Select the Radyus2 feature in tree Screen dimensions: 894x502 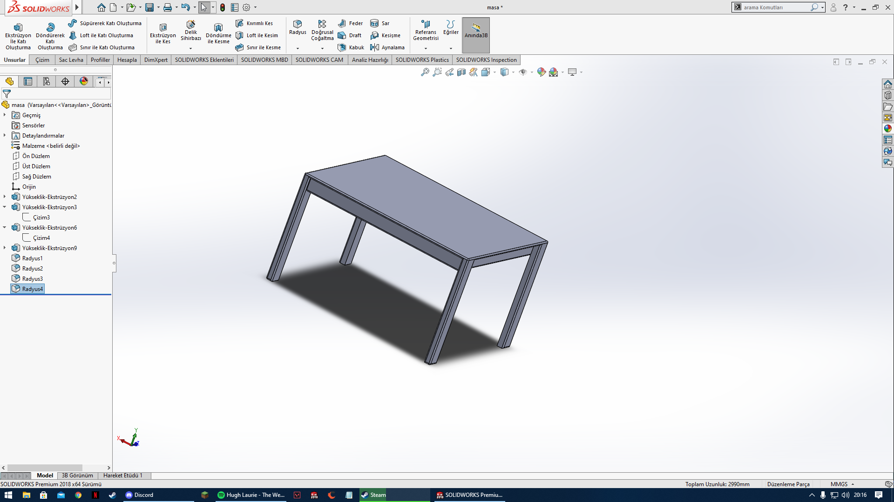click(x=32, y=269)
